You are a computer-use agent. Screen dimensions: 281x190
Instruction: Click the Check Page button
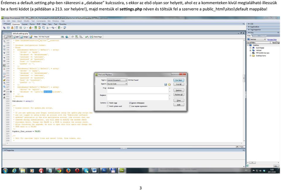(x=96, y=37)
